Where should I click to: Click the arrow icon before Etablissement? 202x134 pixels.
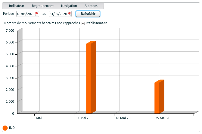83,23
